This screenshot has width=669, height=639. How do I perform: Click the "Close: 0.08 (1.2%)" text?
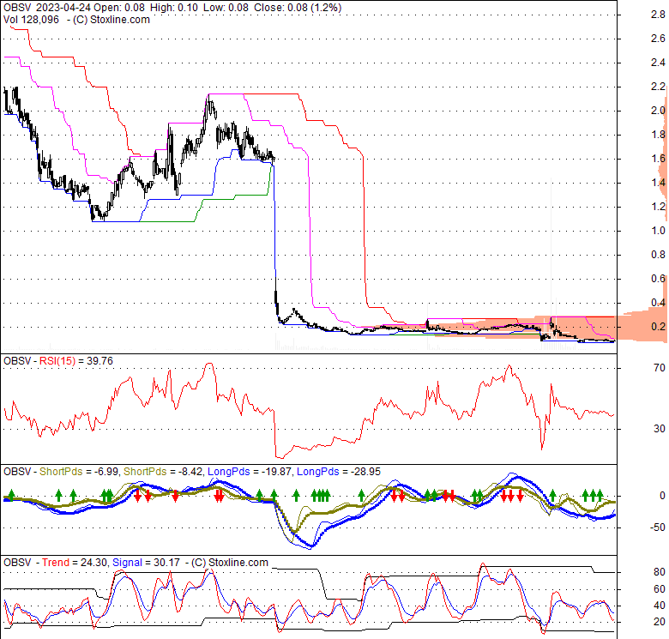click(298, 8)
